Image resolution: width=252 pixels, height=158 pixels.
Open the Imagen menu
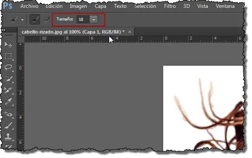point(78,6)
